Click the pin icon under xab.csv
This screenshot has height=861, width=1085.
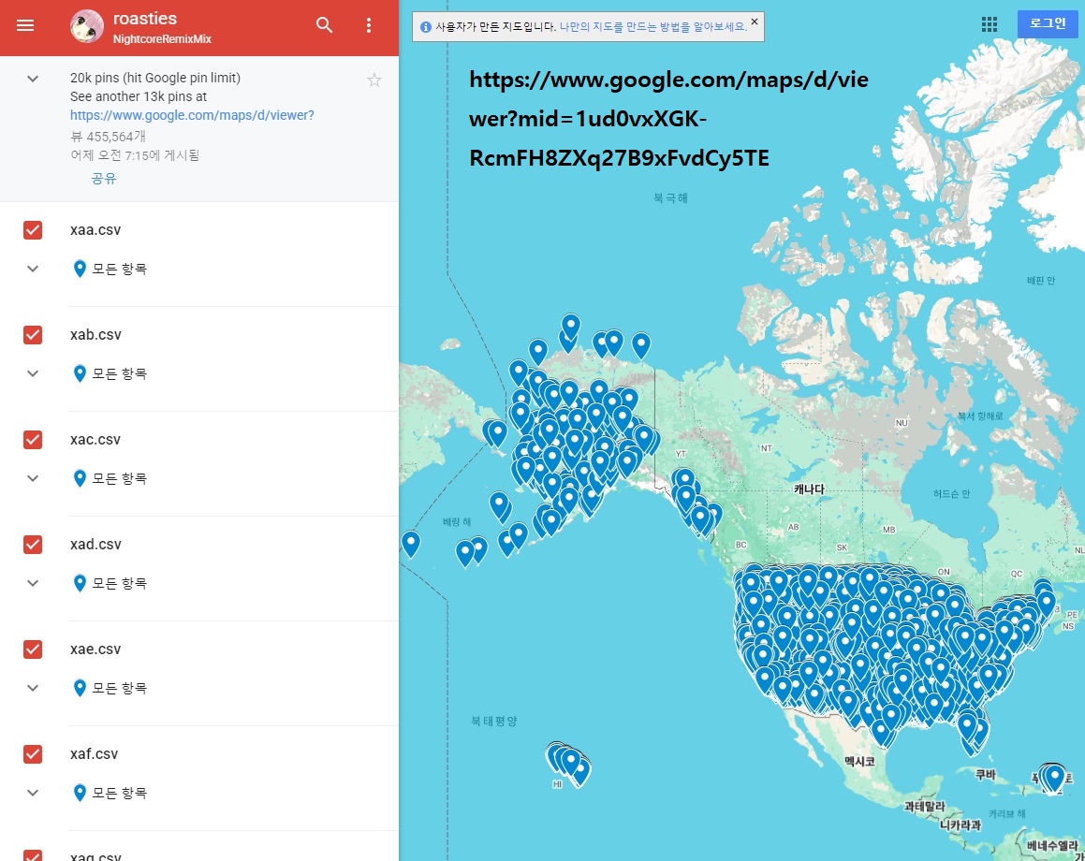tap(80, 374)
